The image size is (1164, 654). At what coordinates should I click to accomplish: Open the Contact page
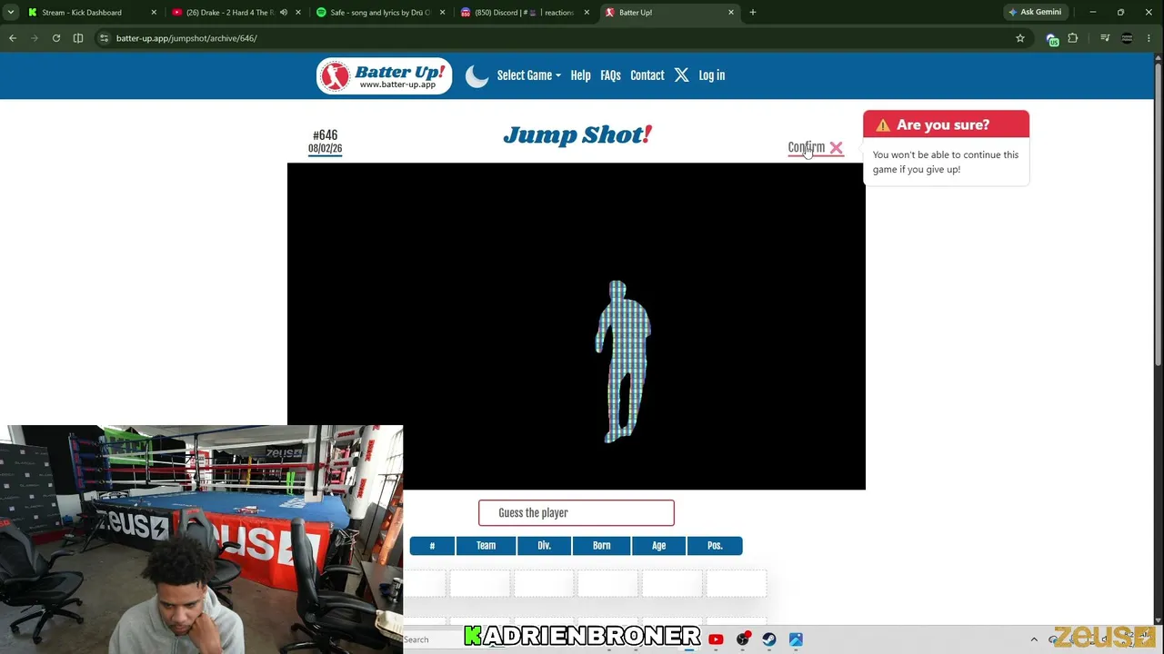(647, 75)
